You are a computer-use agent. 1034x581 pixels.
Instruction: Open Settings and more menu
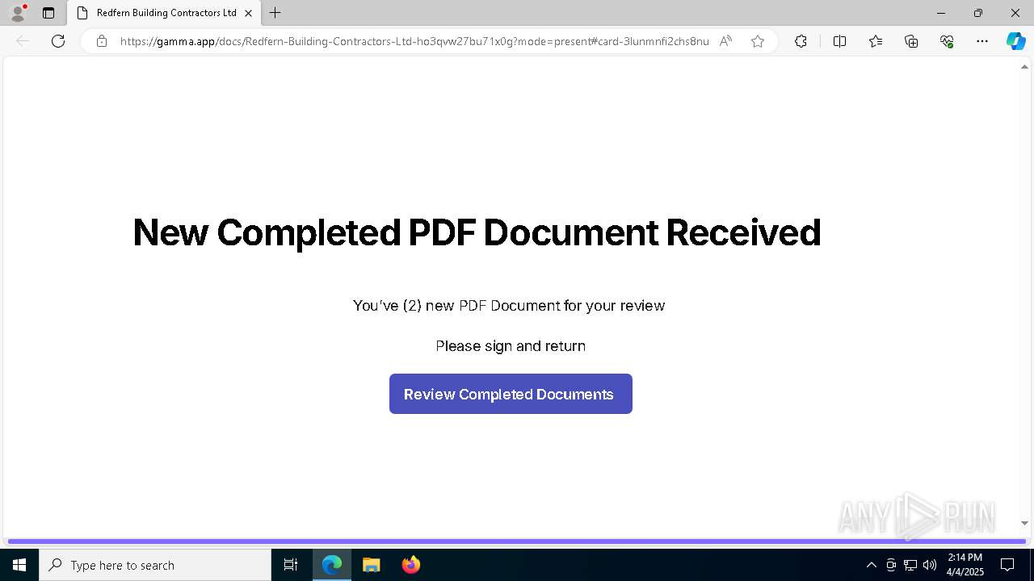tap(982, 41)
